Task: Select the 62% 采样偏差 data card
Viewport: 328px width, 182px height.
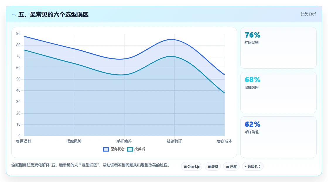Action: point(279,137)
